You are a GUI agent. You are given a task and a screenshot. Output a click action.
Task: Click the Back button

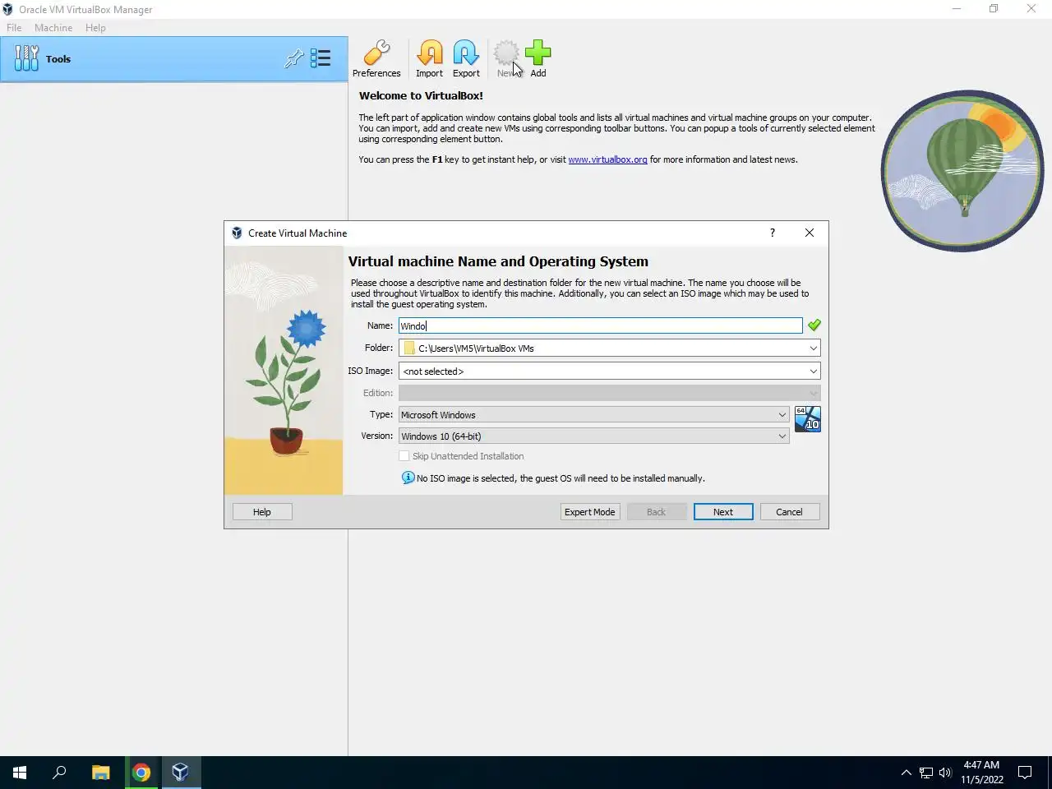pos(656,512)
